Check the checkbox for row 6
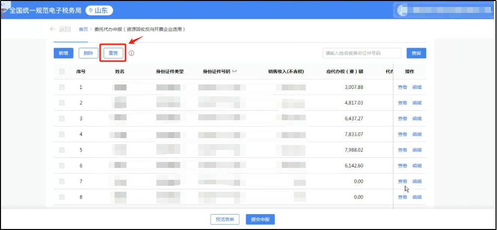 click(x=62, y=165)
